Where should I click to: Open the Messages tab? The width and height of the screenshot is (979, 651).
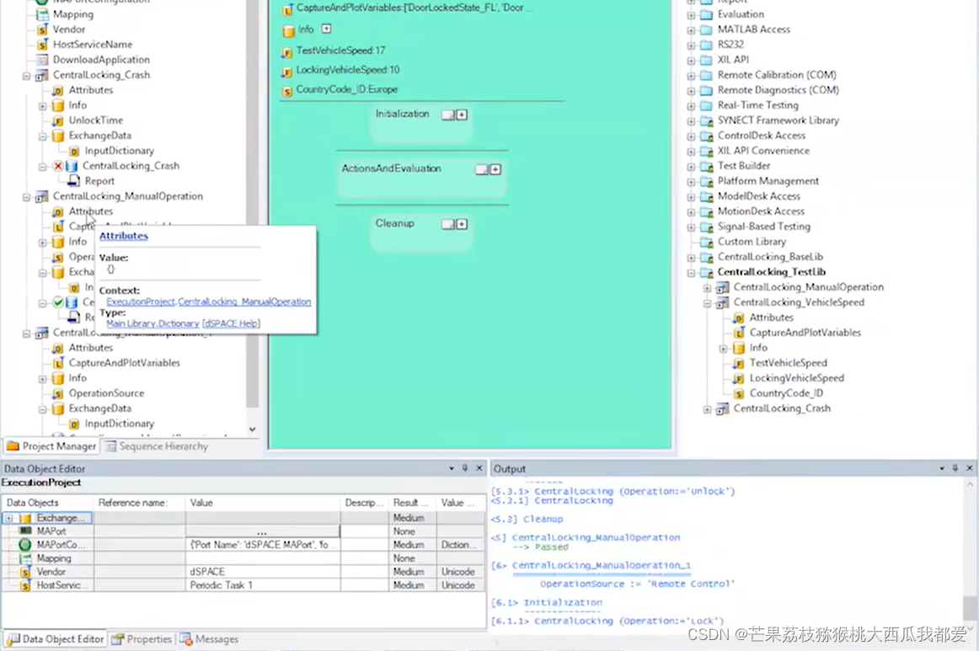pos(209,639)
